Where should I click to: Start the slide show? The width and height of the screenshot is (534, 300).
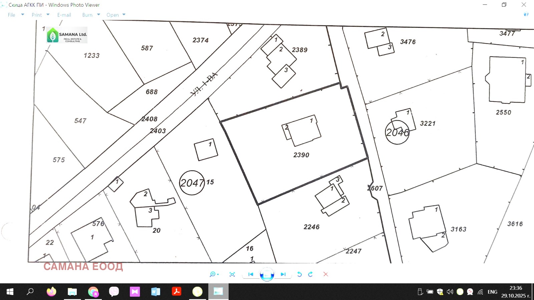pyautogui.click(x=267, y=274)
